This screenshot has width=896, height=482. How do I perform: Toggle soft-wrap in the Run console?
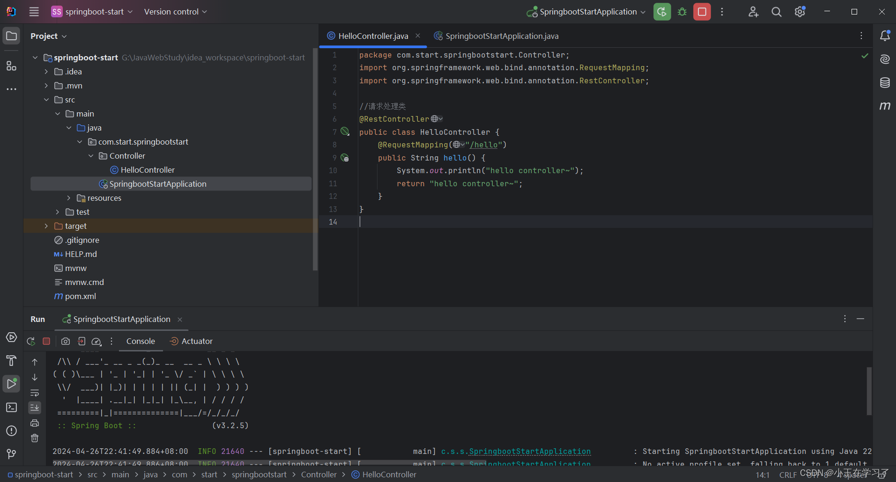[x=35, y=393]
